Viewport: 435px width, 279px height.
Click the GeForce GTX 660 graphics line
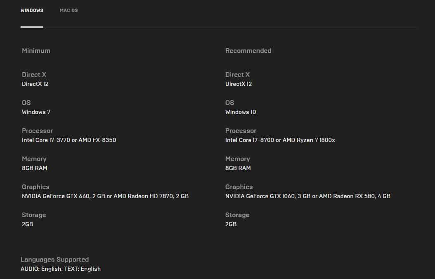(105, 196)
